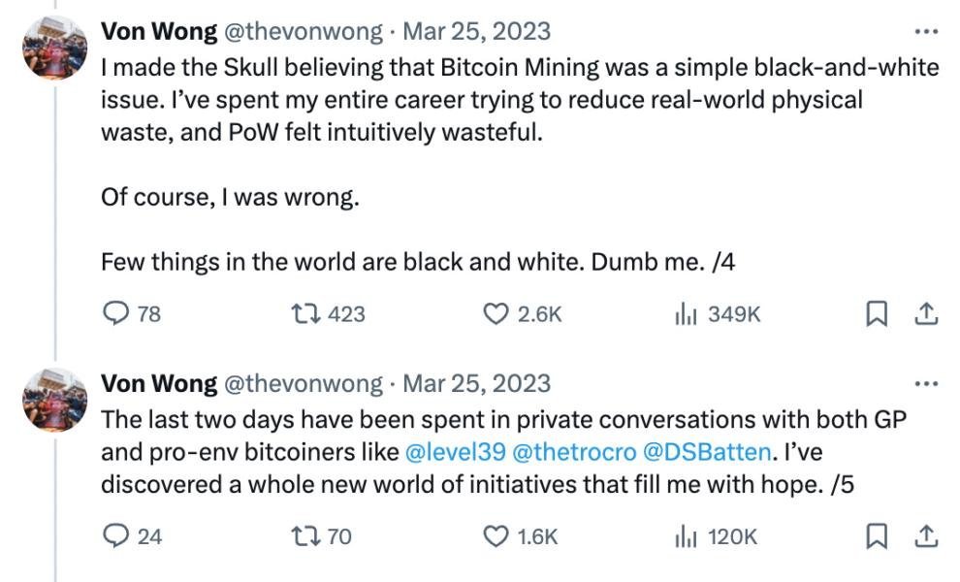This screenshot has height=582, width=960.
Task: Retweet the "Of course, I was wrong" tweet
Action: tap(304, 314)
